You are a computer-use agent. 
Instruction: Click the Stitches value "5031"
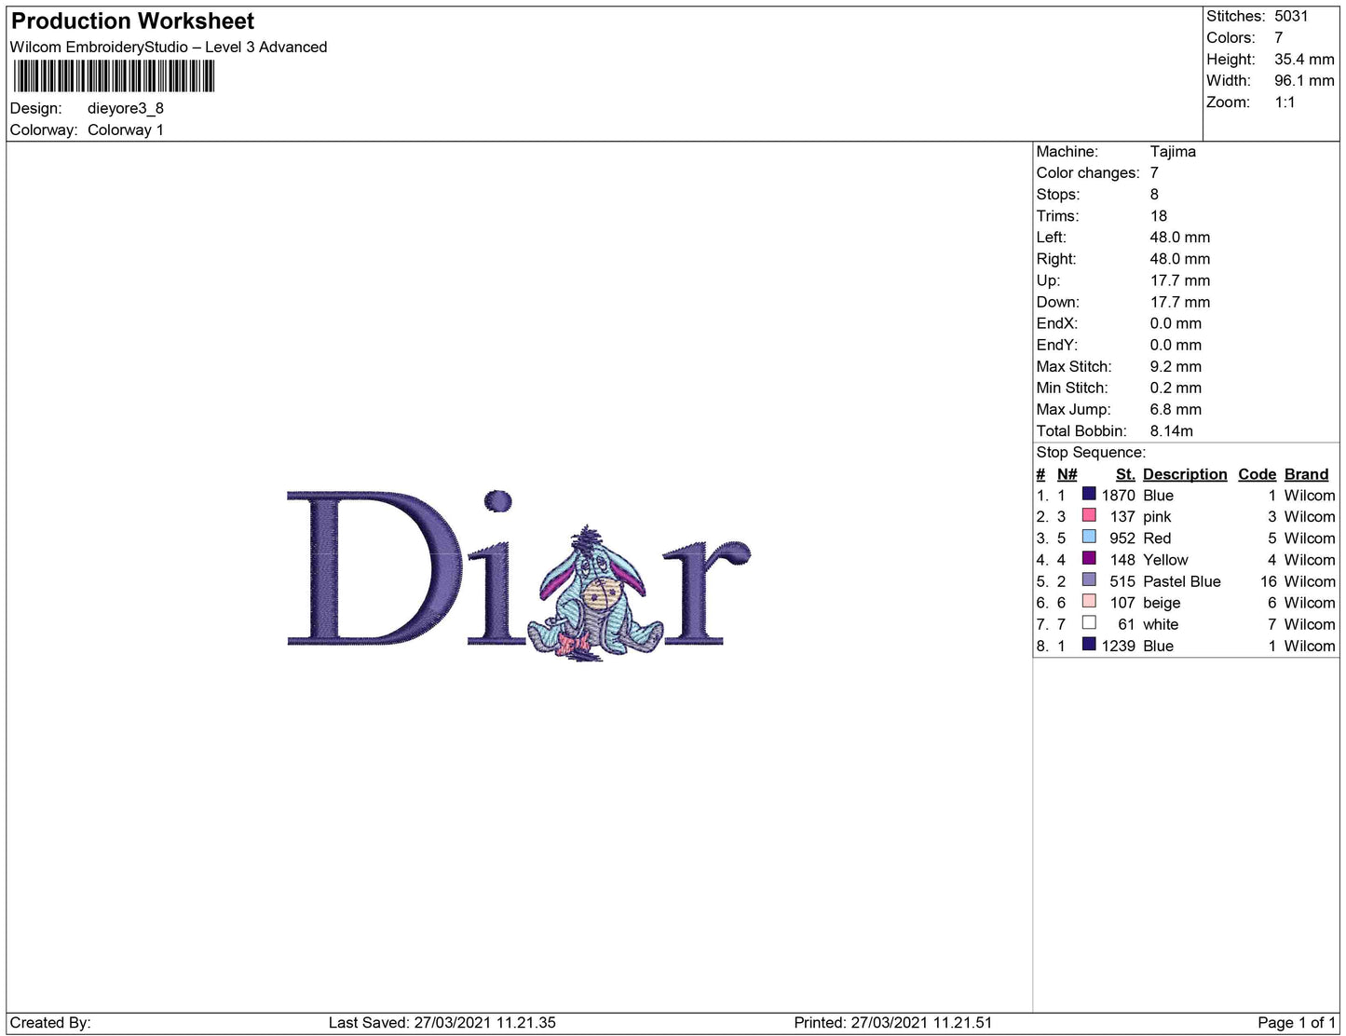[1291, 16]
